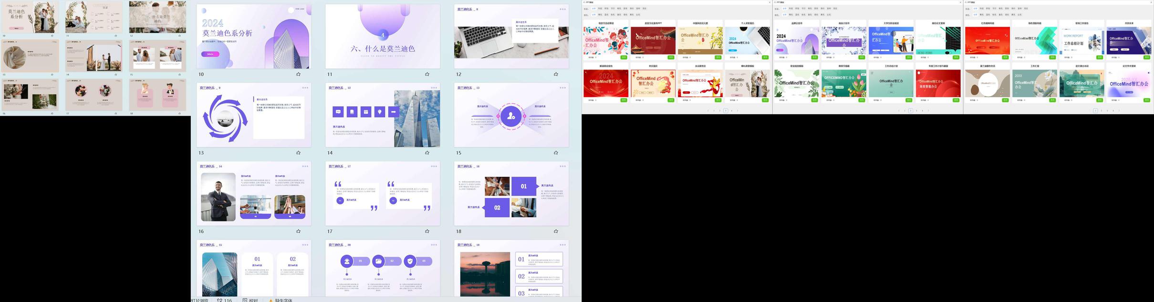1154x302 pixels.
Task: Star slide 10 in pink wedding deck
Action: [52, 36]
